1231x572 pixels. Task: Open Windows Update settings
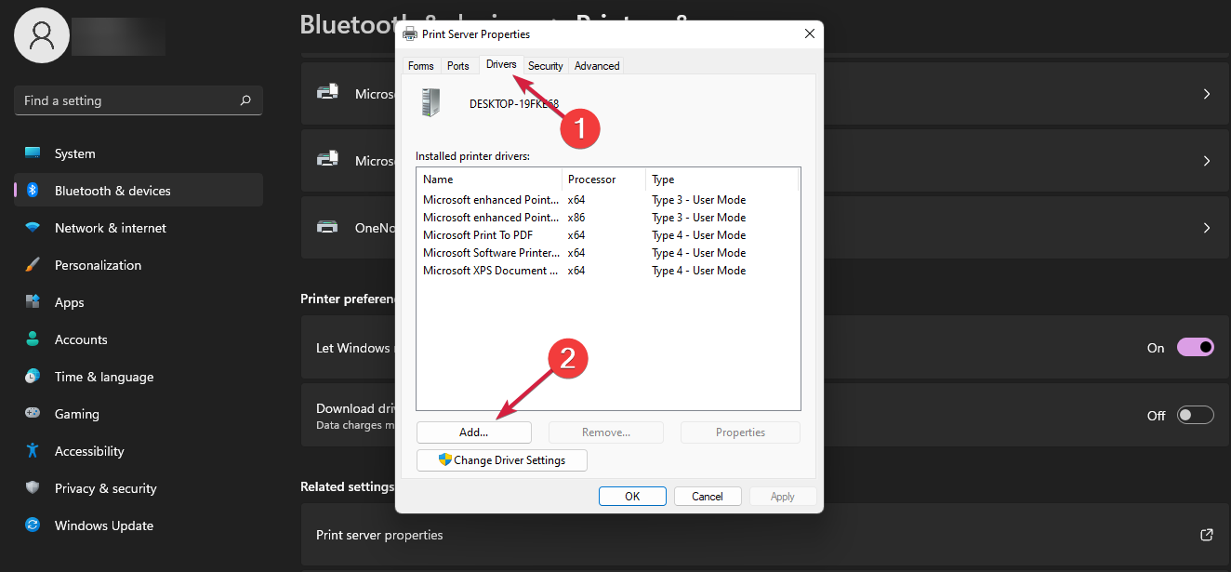(x=139, y=525)
